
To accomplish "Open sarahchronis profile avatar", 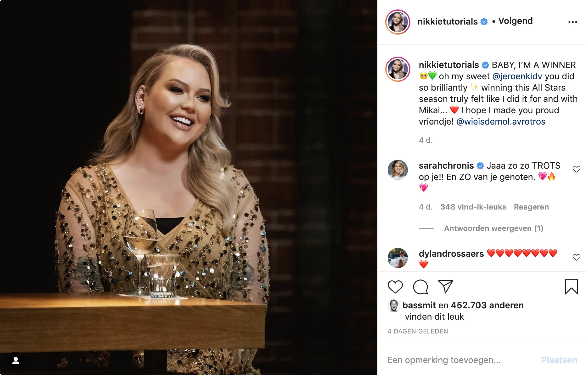I will [398, 170].
